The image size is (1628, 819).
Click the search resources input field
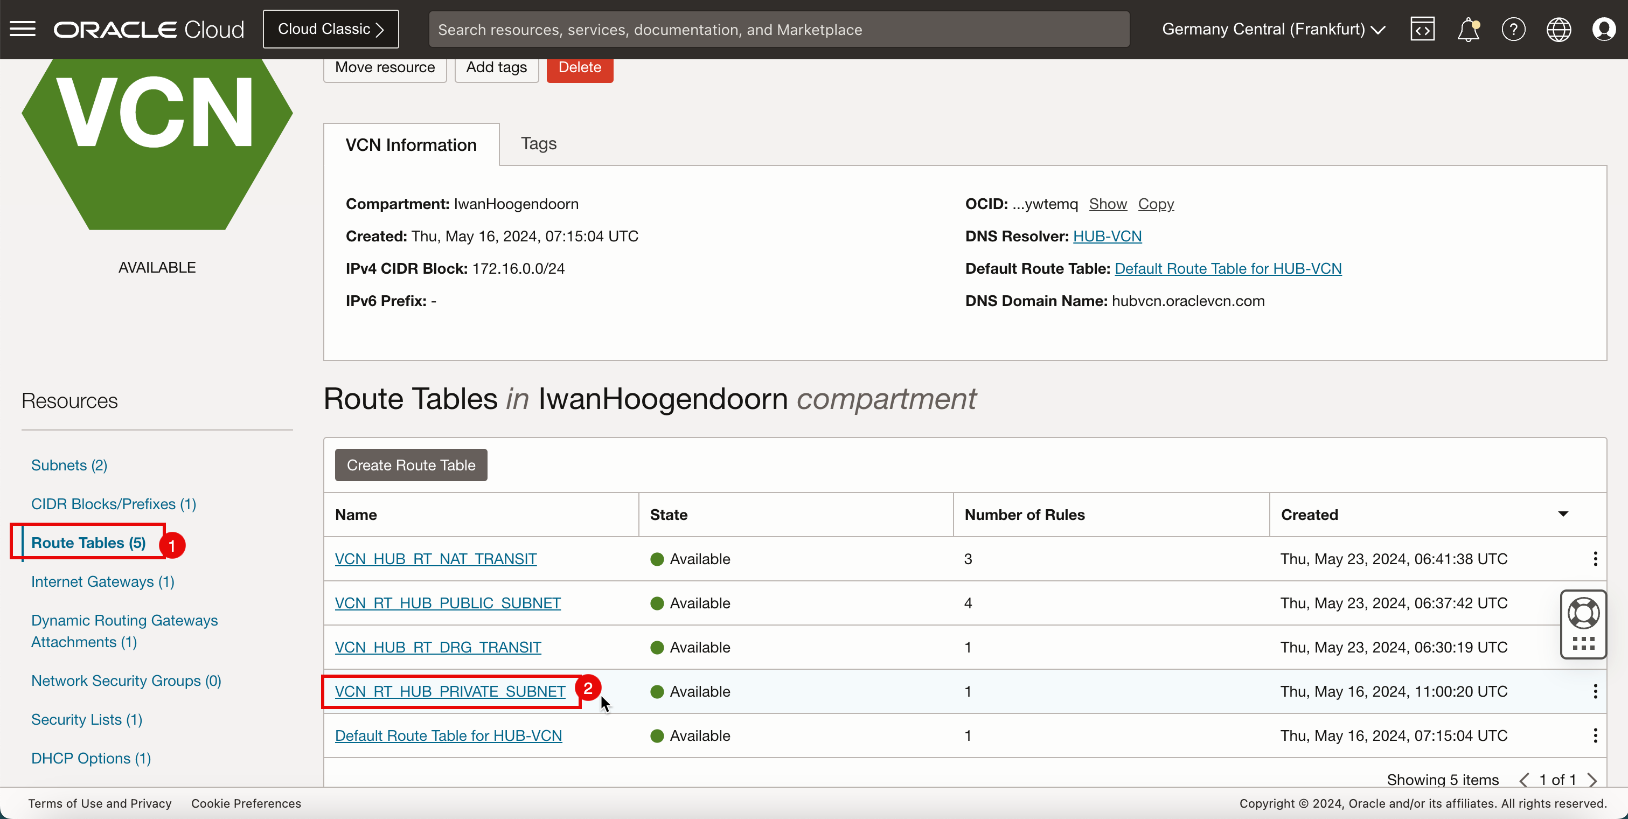[x=778, y=29]
